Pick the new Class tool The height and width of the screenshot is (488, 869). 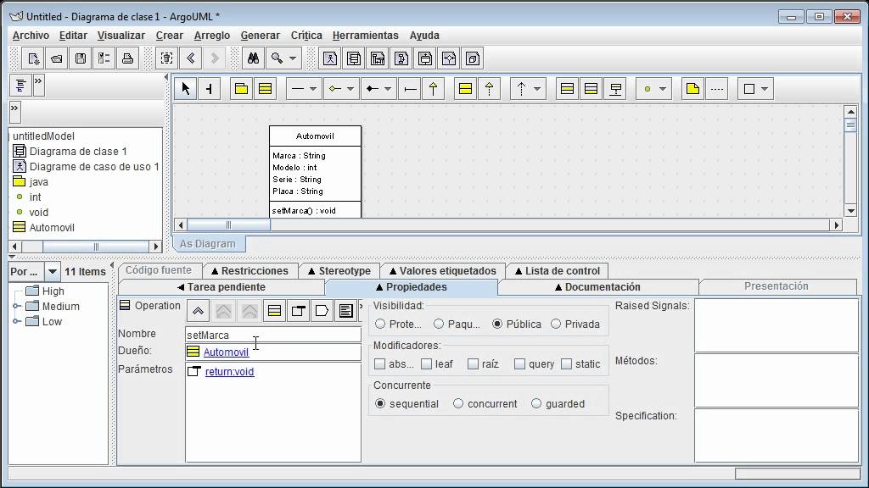[265, 88]
